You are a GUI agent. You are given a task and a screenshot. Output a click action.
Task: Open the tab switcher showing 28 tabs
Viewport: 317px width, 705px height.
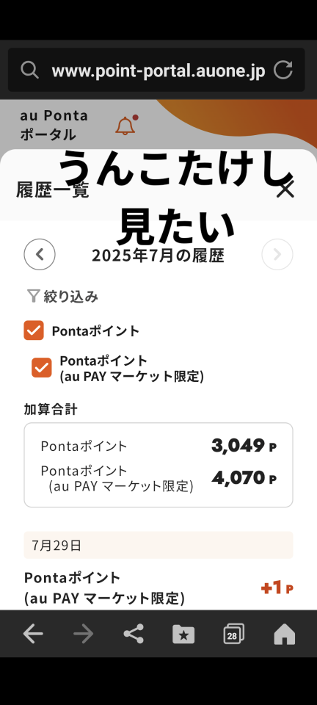point(233,634)
